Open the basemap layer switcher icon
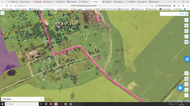The width and height of the screenshot is (190, 106). (186, 79)
